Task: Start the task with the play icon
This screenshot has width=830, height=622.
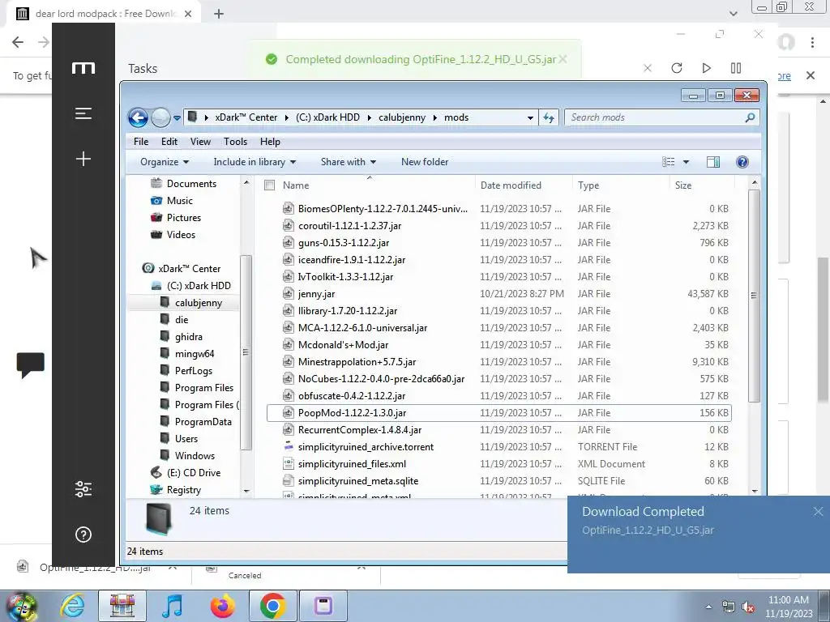Action: [x=706, y=68]
